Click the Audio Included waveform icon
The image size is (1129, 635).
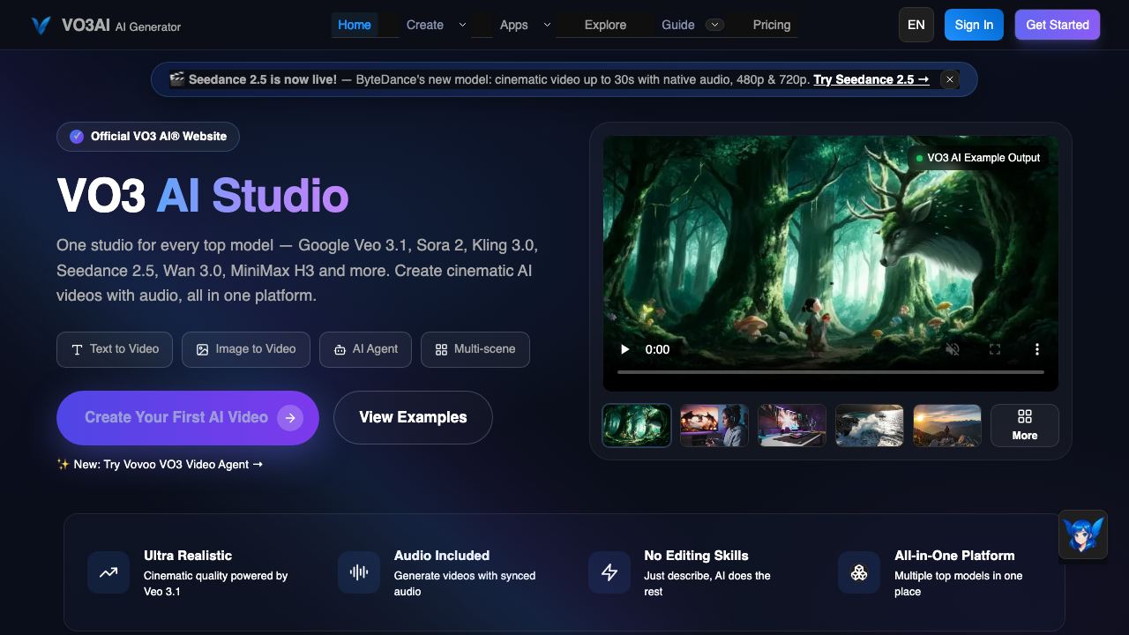click(x=359, y=572)
